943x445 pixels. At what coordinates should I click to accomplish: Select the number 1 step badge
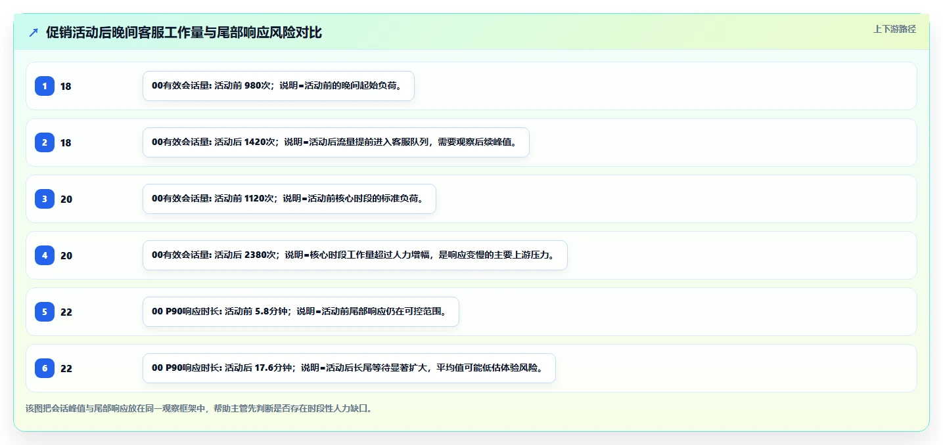pos(45,86)
